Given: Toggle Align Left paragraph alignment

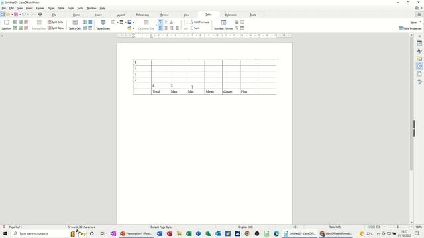Looking at the screenshot, I should click(x=160, y=28).
